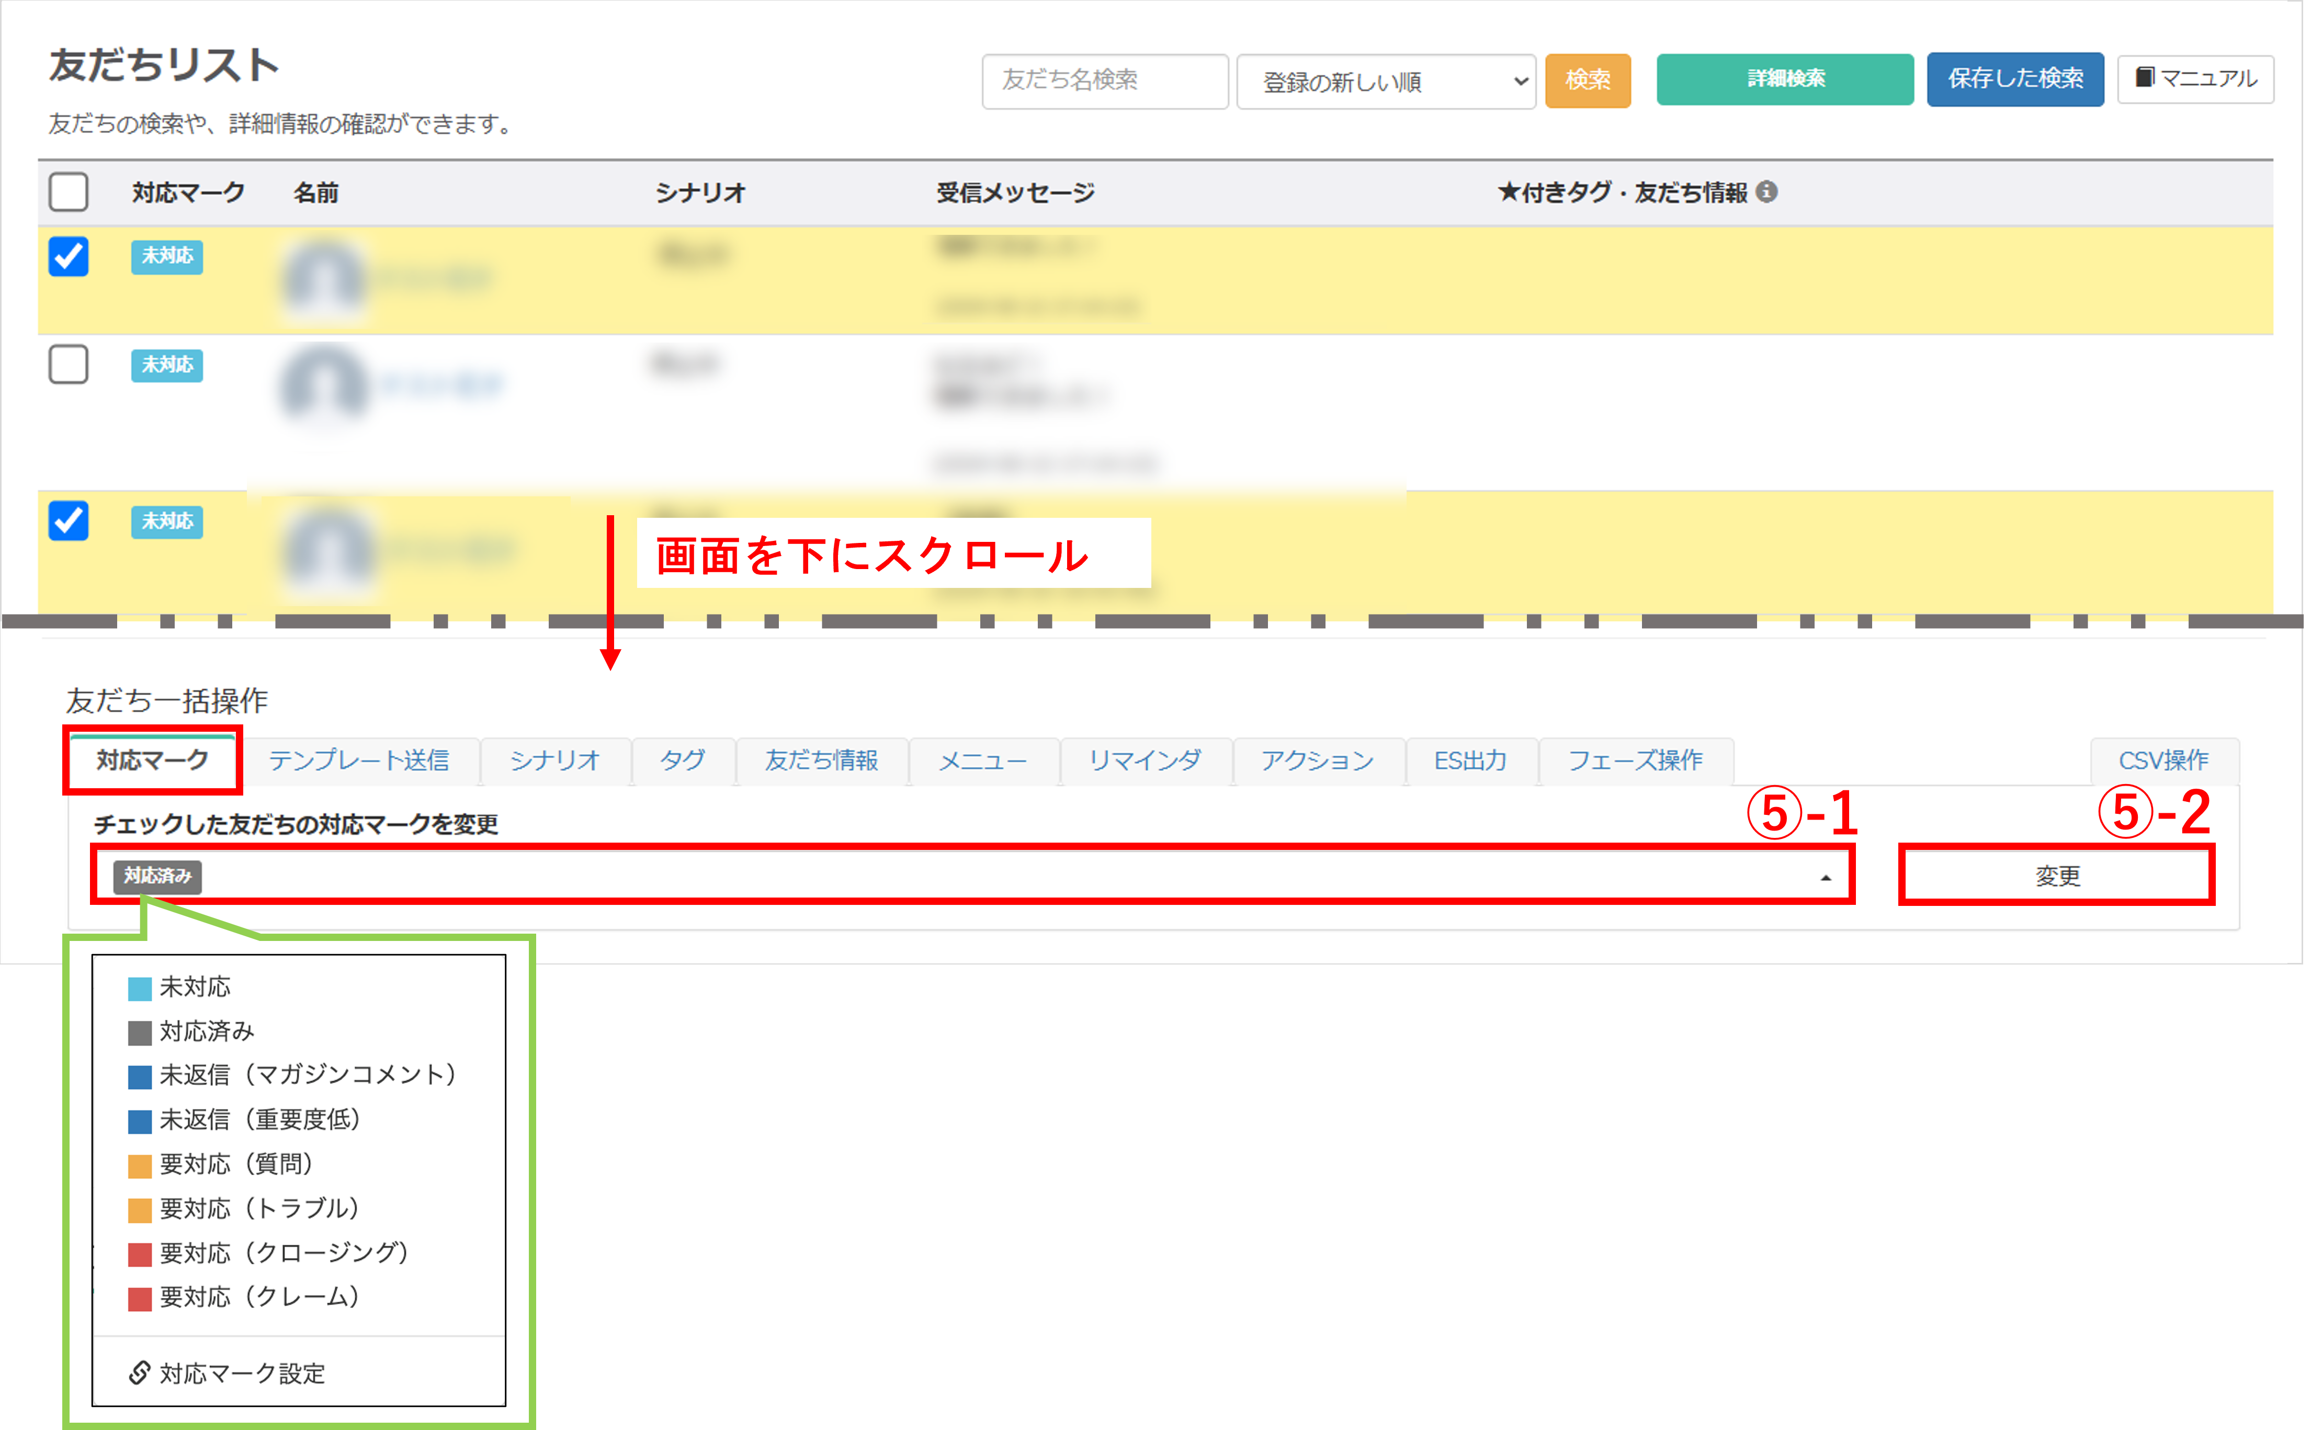Expand the 対応マーク selection dropdown arrow
Image resolution: width=2311 pixels, height=1430 pixels.
pyautogui.click(x=1825, y=878)
